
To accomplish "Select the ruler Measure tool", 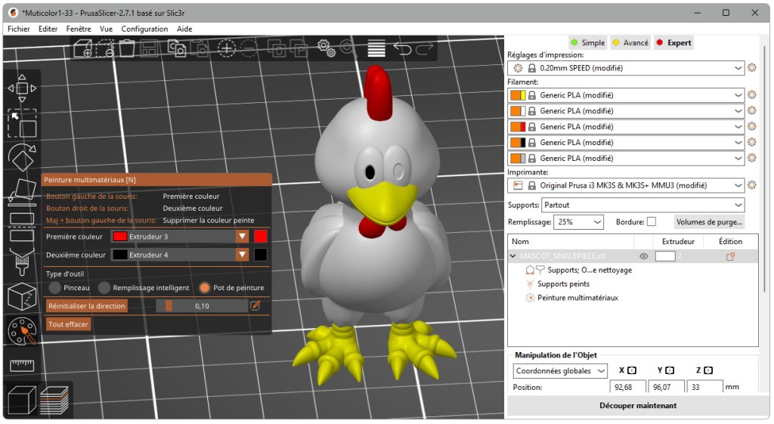I will pyautogui.click(x=22, y=366).
